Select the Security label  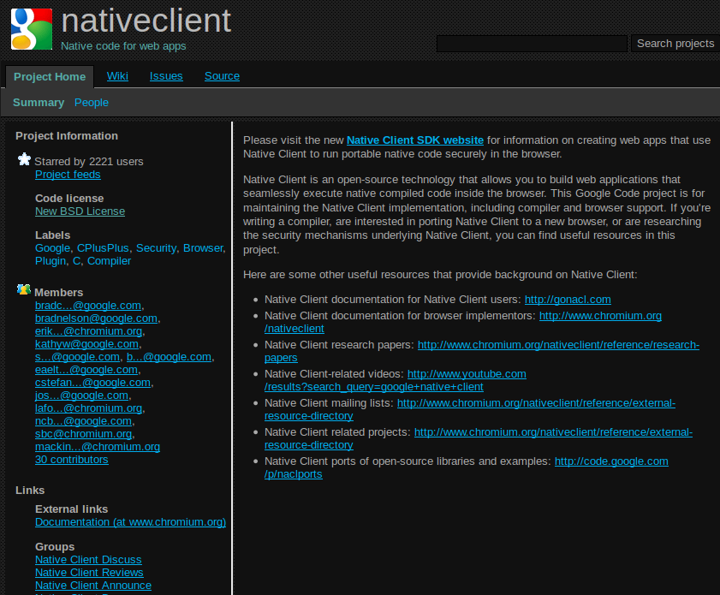point(156,248)
